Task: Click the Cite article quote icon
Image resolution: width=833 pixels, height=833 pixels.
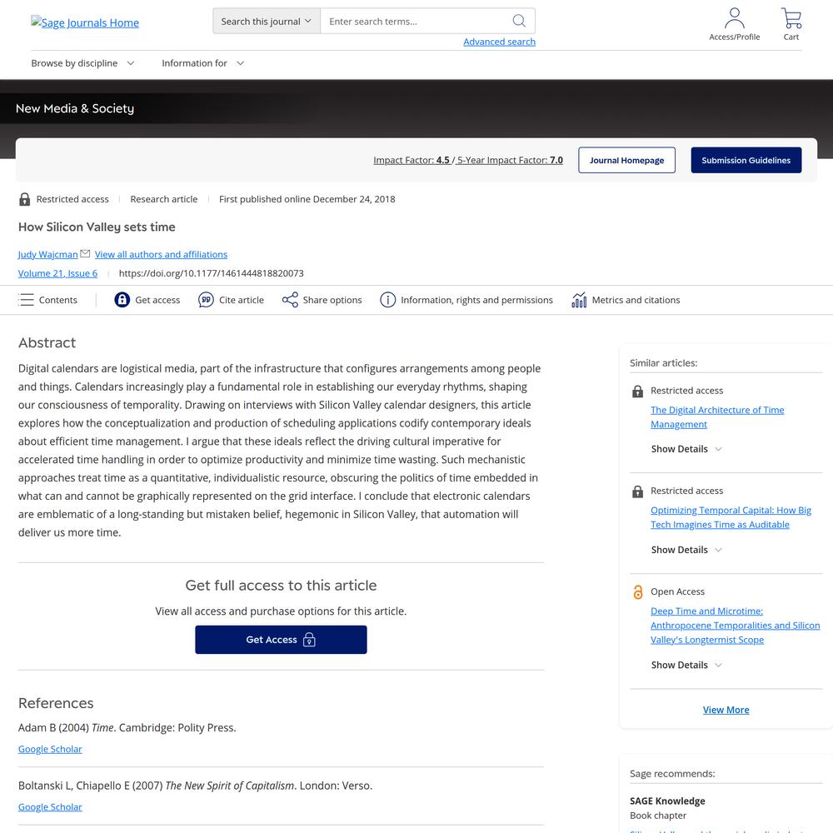Action: pyautogui.click(x=206, y=300)
